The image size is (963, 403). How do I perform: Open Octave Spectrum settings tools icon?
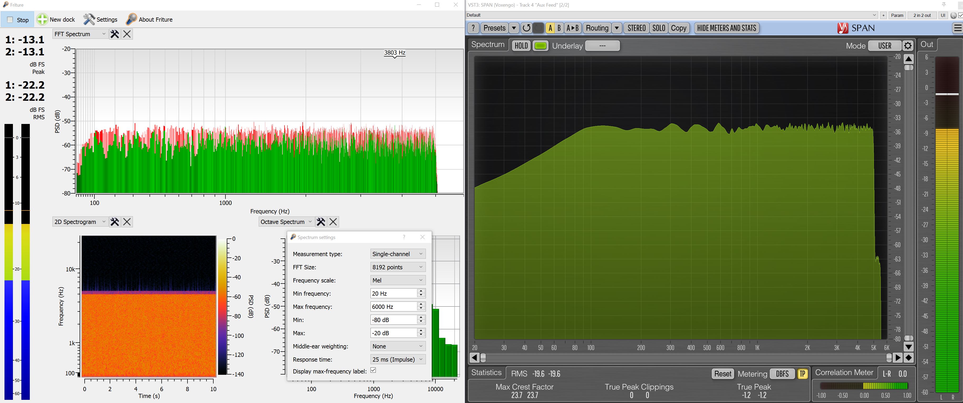(321, 222)
